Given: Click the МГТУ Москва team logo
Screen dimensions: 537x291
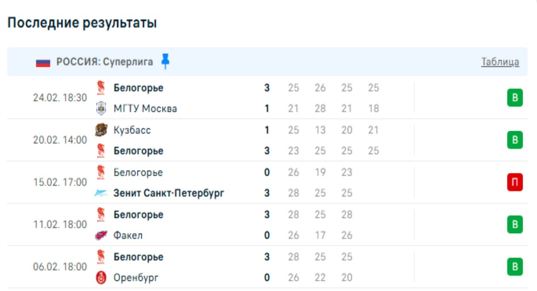Looking at the screenshot, I should pyautogui.click(x=101, y=108).
